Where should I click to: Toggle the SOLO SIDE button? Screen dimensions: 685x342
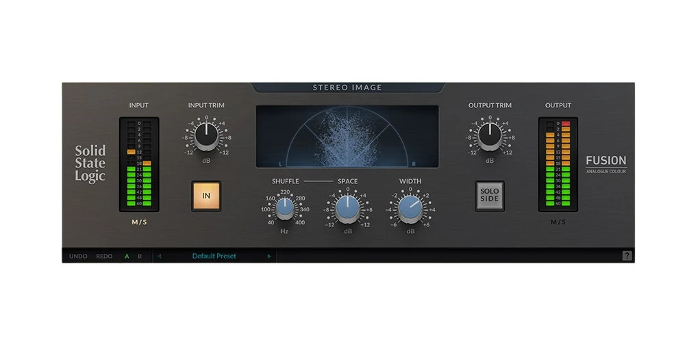coord(490,196)
